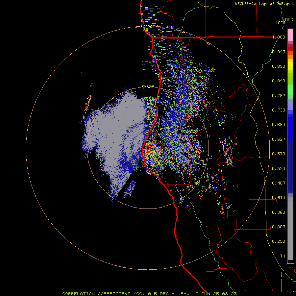Click the Correlation Coefficient KBHX caption text
Viewport: 296px width, 296px height.
coord(150,294)
